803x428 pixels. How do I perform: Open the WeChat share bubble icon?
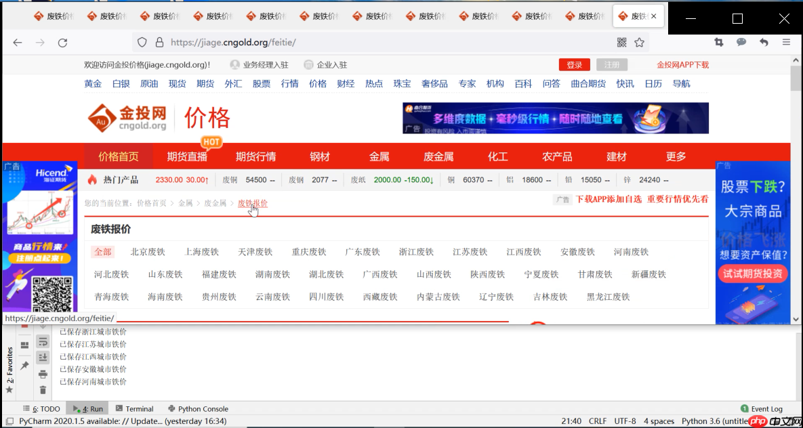point(741,42)
